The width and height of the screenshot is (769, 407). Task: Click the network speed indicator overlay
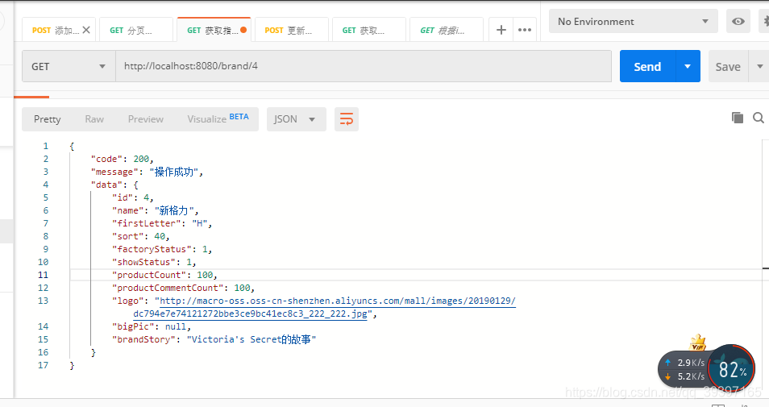tap(686, 369)
